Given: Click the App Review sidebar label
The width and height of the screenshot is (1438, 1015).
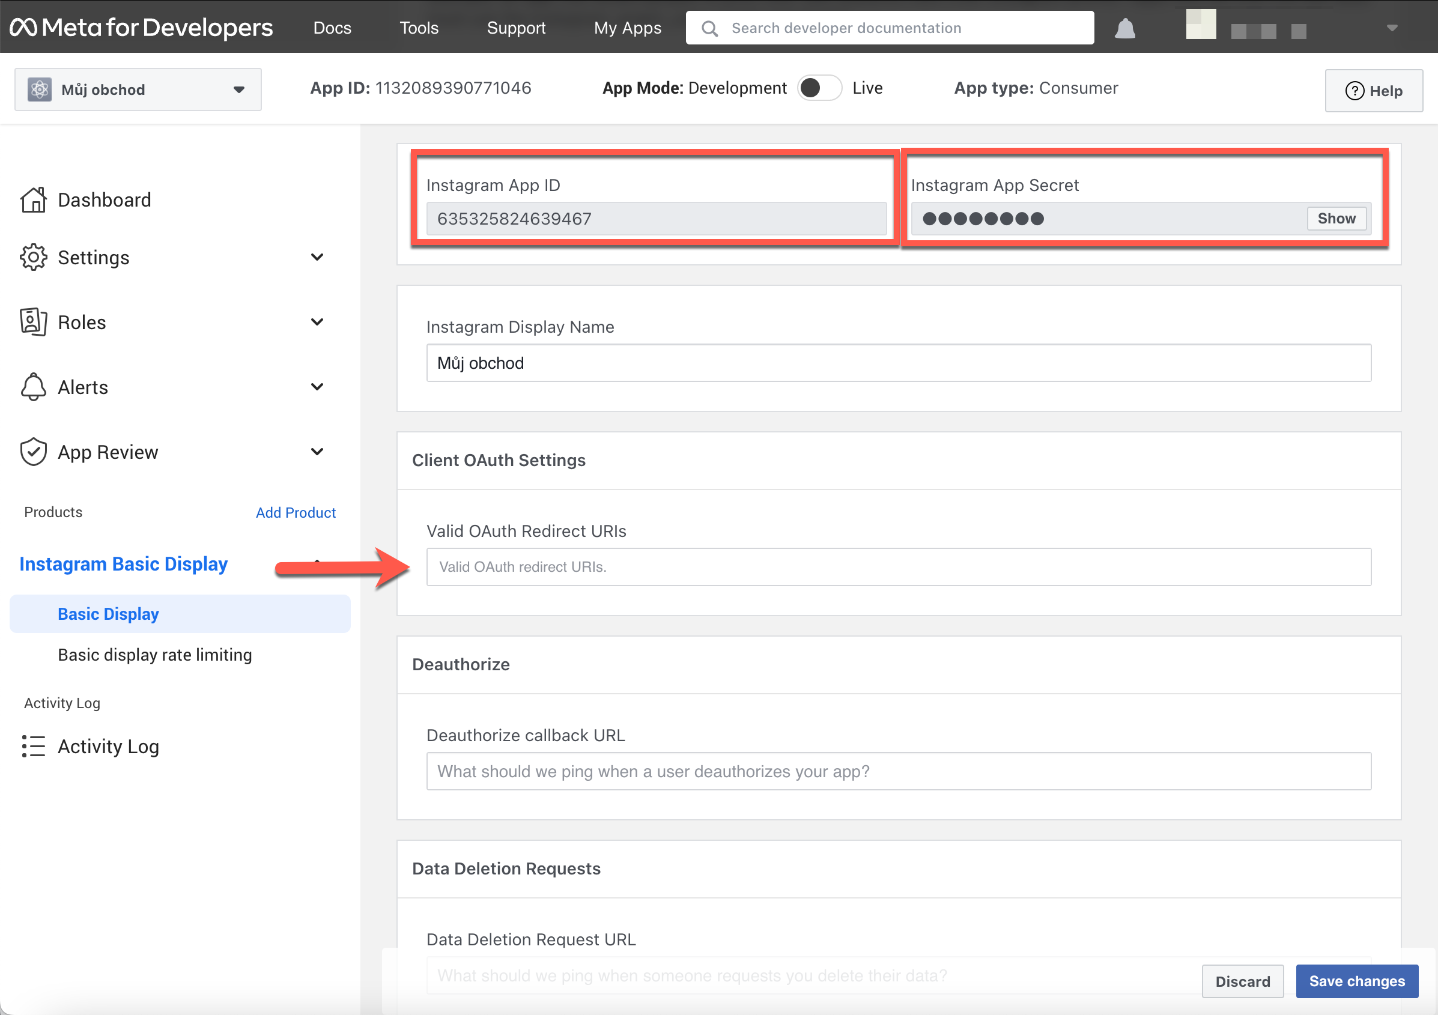Looking at the screenshot, I should click(x=108, y=452).
